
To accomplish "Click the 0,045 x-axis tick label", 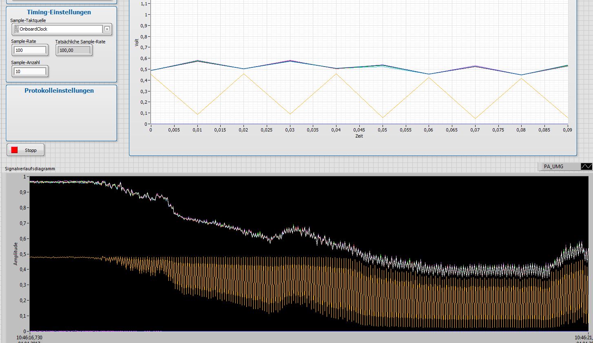I will tap(359, 130).
